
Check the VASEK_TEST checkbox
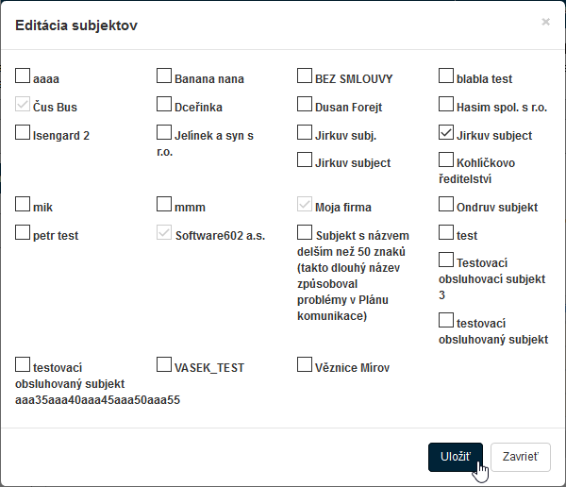click(x=164, y=364)
